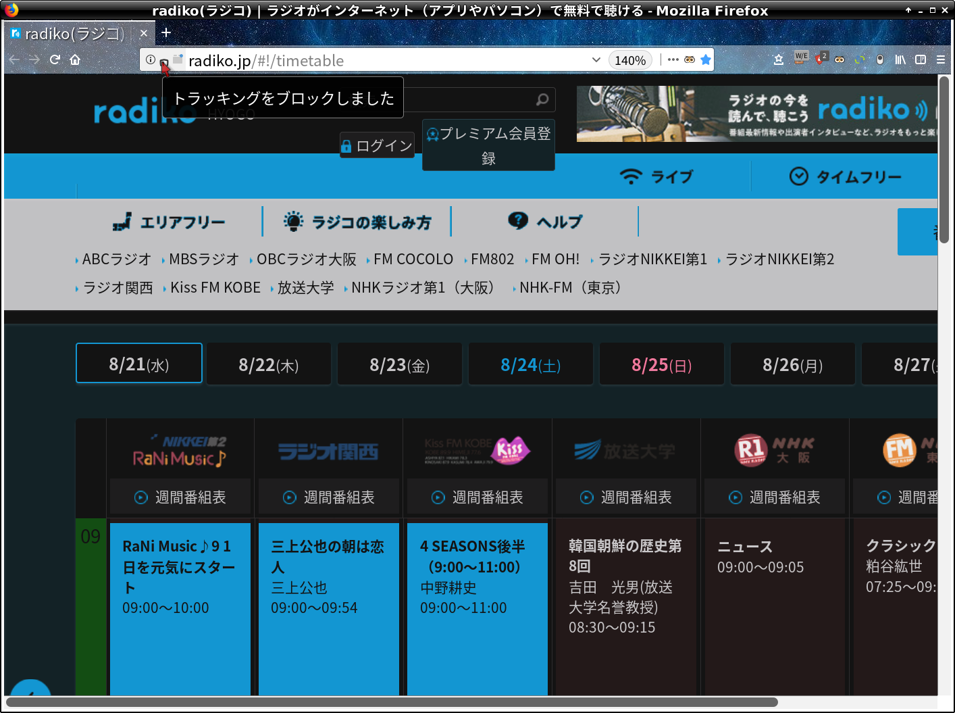Select the 8/24(土) date tab
The image size is (955, 713).
point(531,364)
